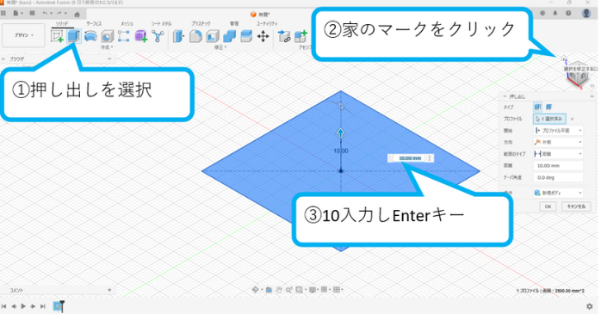Image resolution: width=601 pixels, height=314 pixels.
Task: Select the Shell tool icon
Action: point(213,36)
